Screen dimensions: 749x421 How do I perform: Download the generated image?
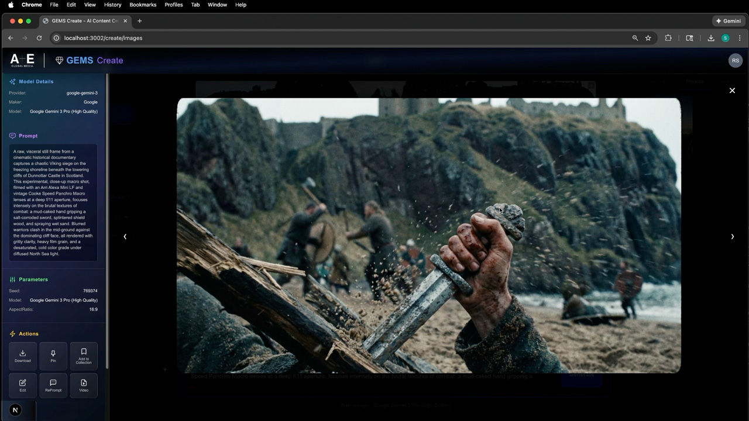coord(23,356)
